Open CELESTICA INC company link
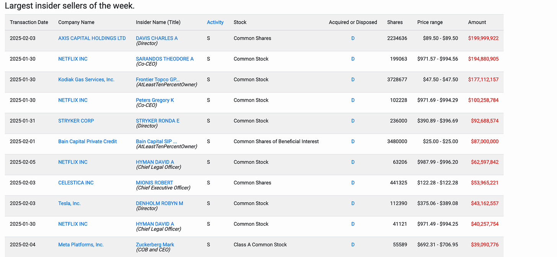Screen dimensions: 557x257 pos(76,183)
